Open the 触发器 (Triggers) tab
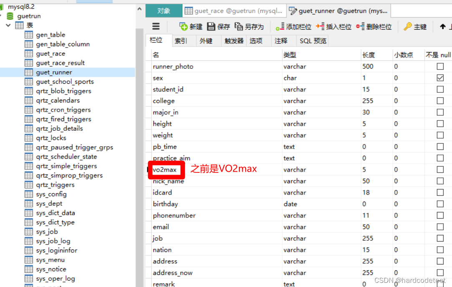Viewport: 452px width, 287px height. point(234,41)
